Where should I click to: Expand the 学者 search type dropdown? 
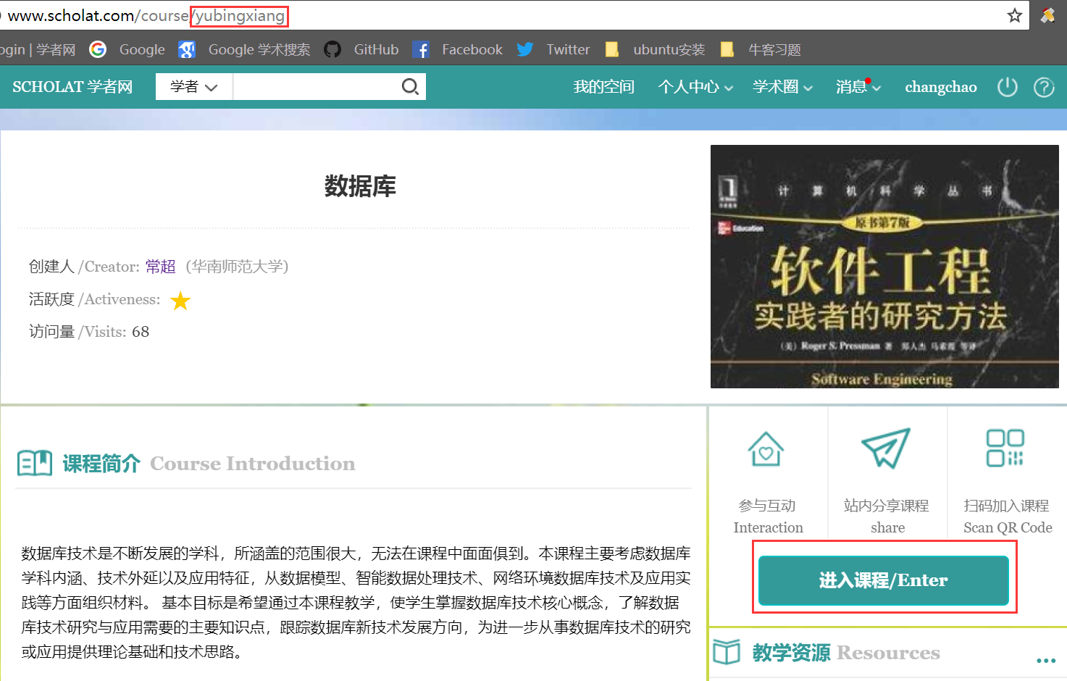coord(193,87)
